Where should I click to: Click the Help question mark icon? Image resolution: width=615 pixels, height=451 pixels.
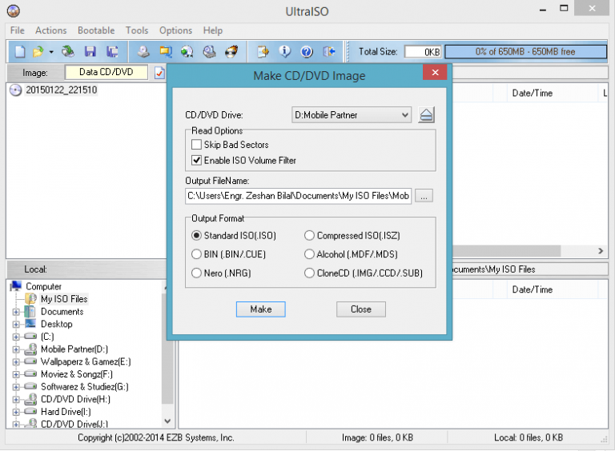tap(307, 51)
